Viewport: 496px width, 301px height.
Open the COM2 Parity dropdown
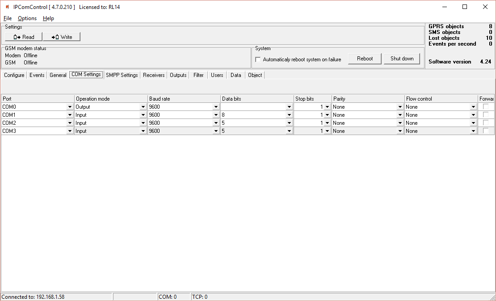coord(400,123)
